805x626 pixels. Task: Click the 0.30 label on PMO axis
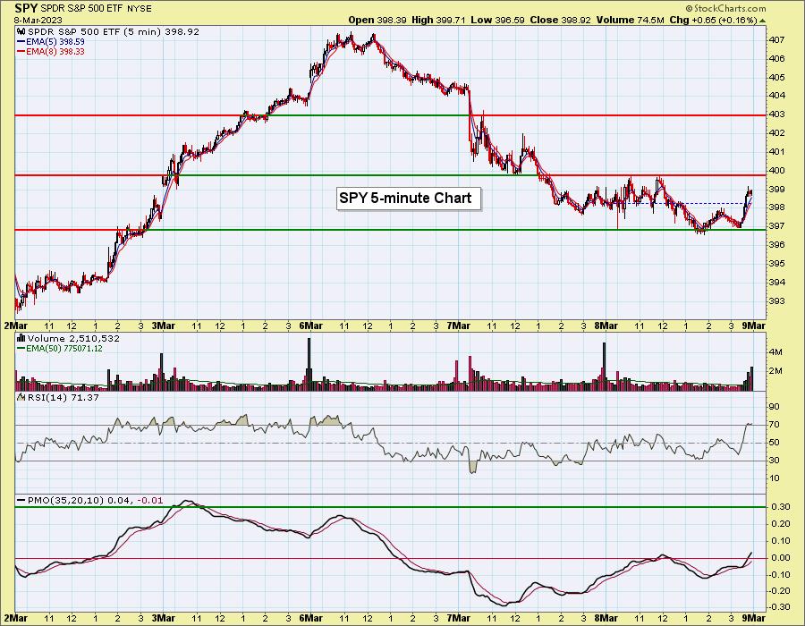tap(781, 506)
